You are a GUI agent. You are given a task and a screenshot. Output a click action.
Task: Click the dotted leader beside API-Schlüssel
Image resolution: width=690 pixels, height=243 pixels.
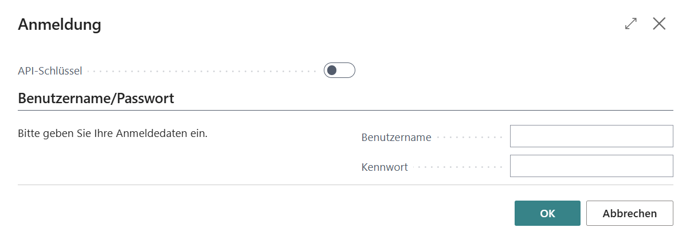[201, 72]
